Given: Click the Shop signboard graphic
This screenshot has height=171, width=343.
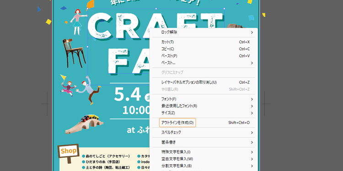Looking at the screenshot, I should click(x=69, y=153).
